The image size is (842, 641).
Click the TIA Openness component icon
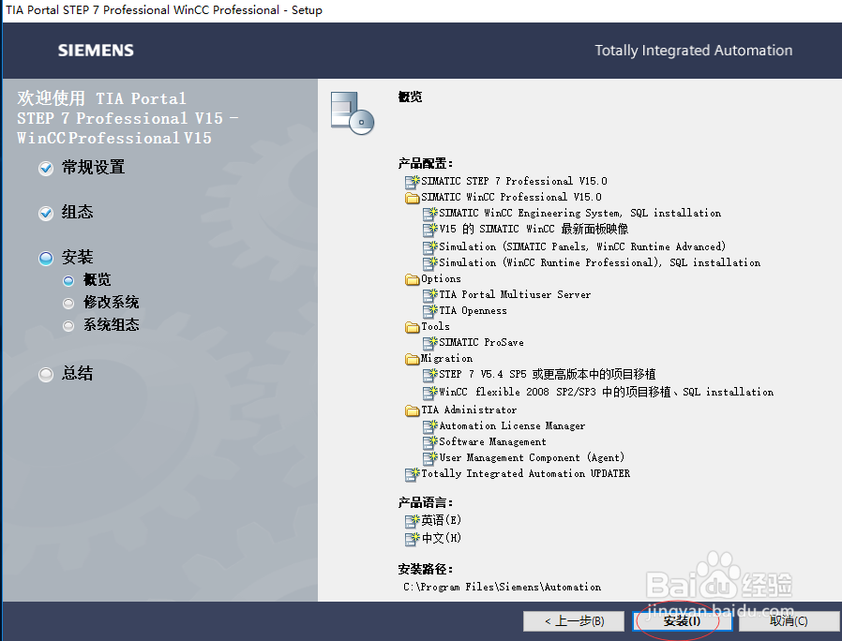(430, 311)
